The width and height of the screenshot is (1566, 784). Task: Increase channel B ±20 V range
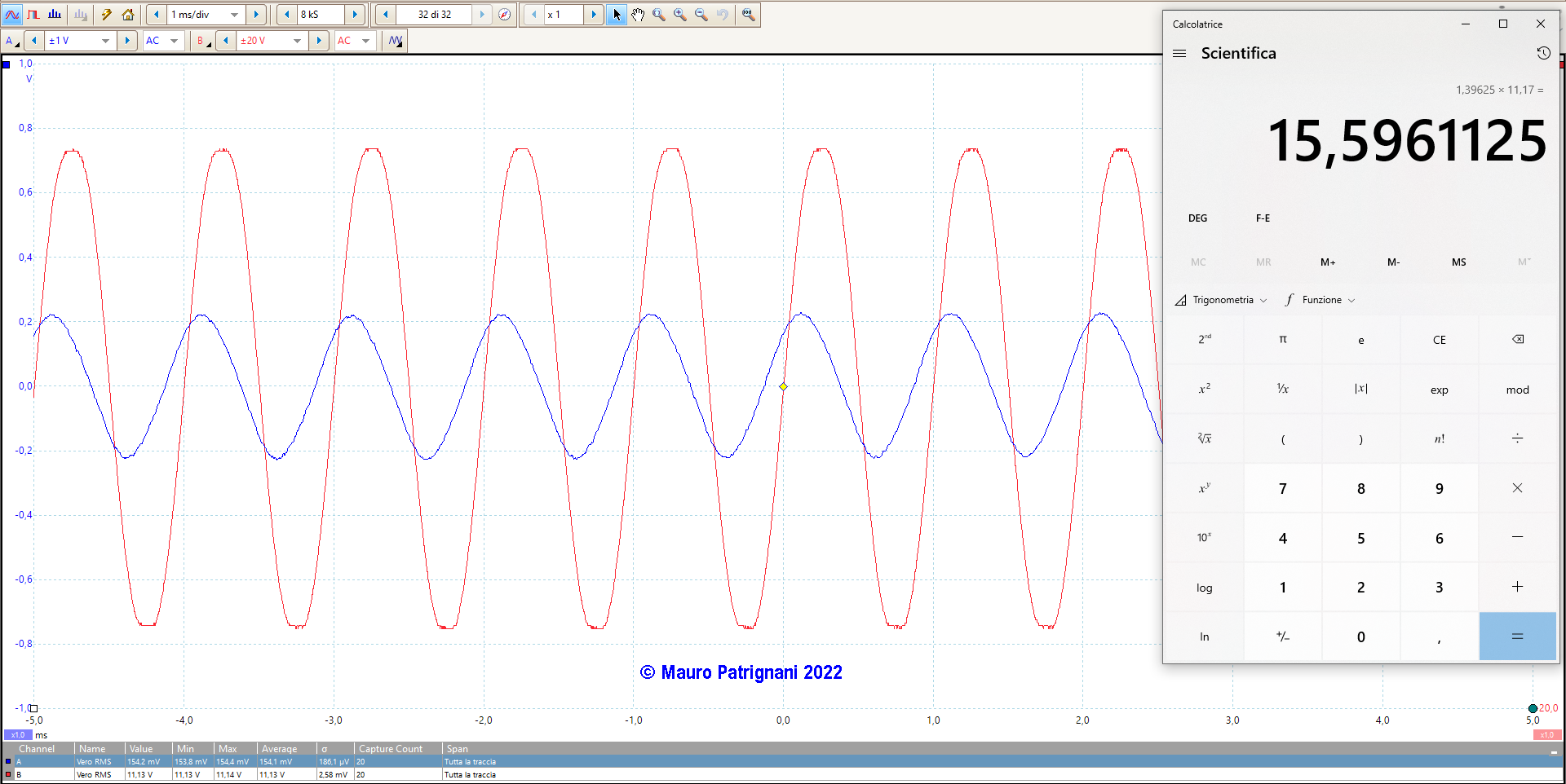click(x=319, y=41)
